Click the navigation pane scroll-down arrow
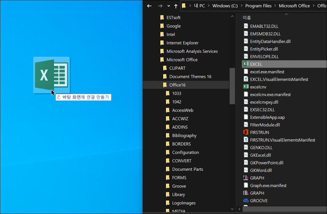 tap(232, 209)
